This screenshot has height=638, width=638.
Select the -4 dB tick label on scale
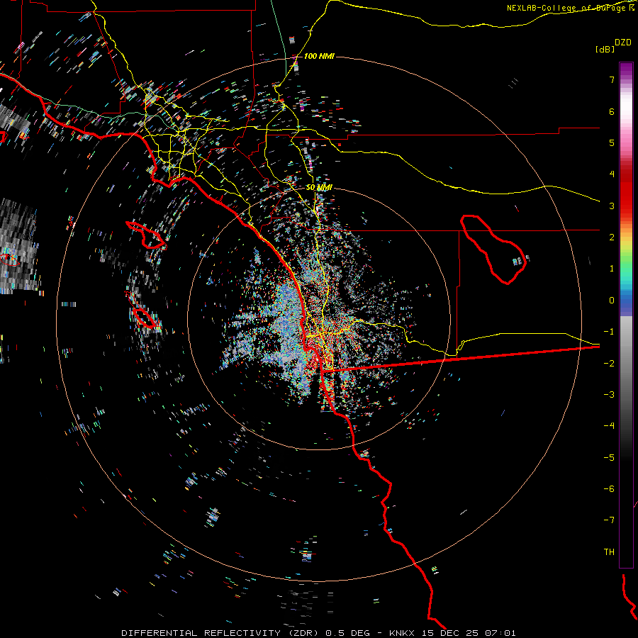(609, 426)
